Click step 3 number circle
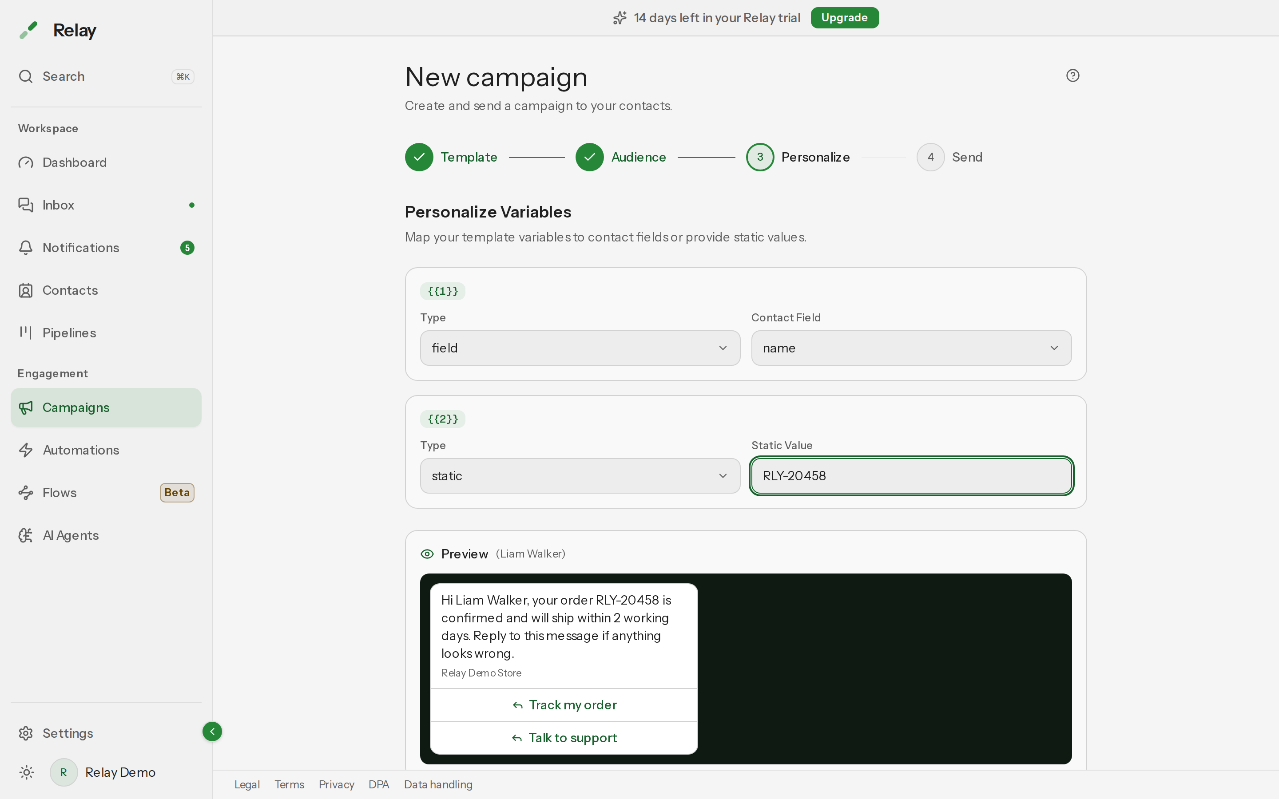Viewport: 1279px width, 799px height. (760, 157)
